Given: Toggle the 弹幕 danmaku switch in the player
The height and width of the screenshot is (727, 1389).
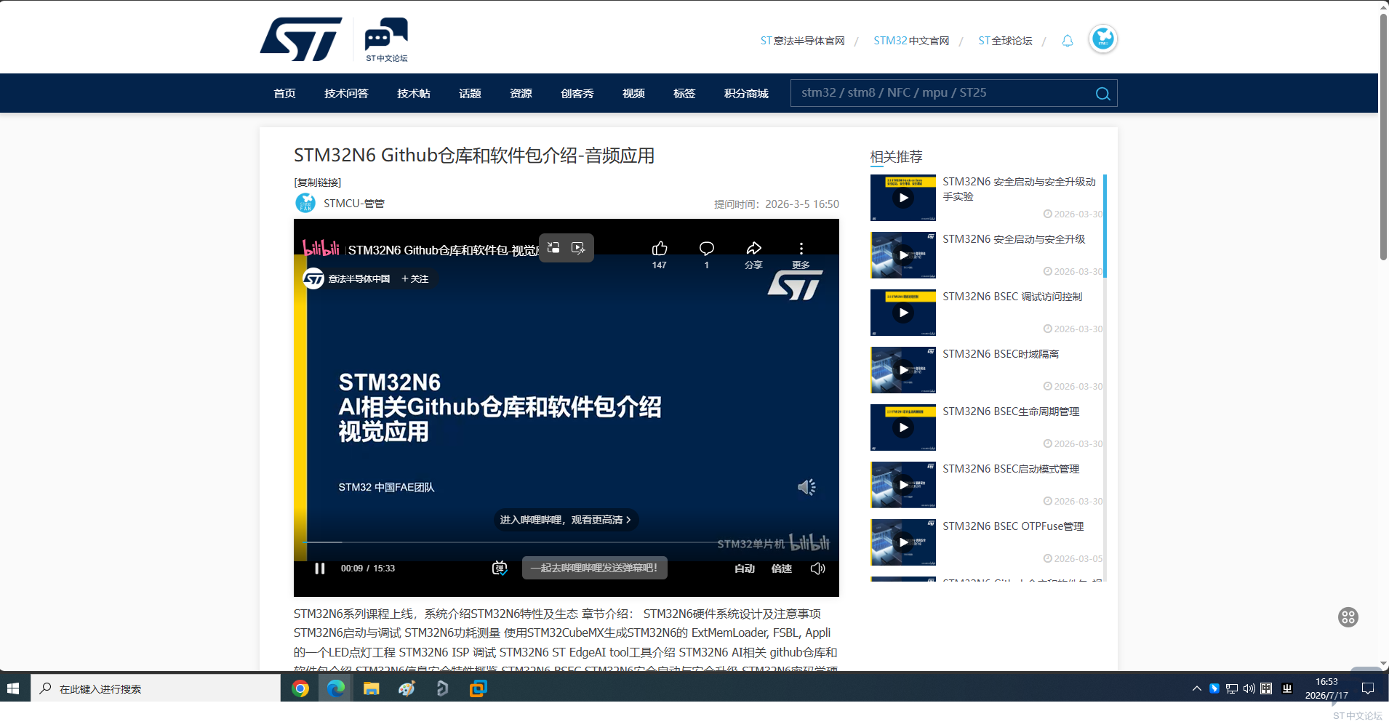Looking at the screenshot, I should pos(500,569).
